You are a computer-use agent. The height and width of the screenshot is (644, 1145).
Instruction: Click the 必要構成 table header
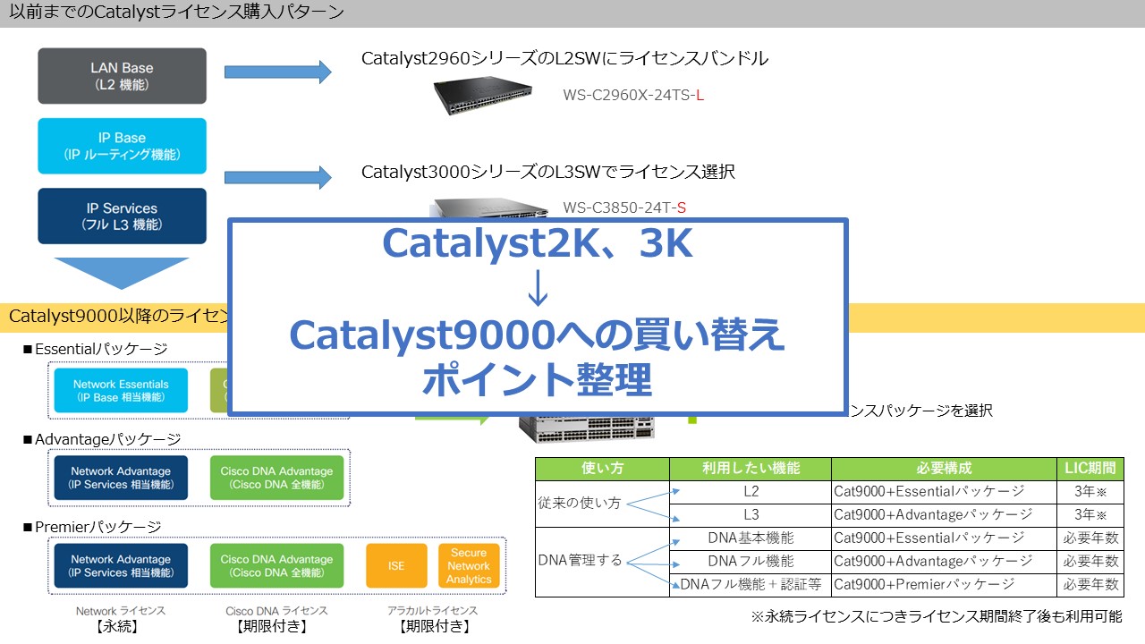point(944,469)
